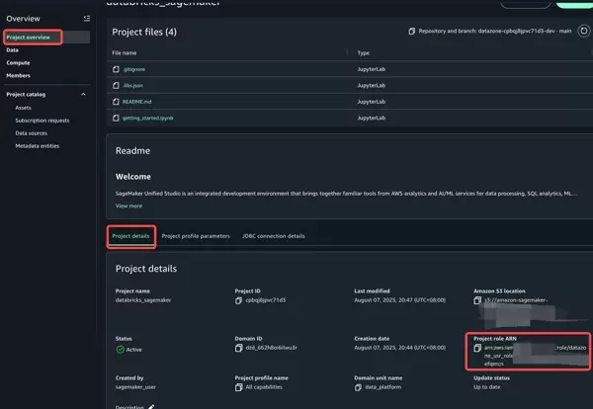Select the Project details tab

130,236
